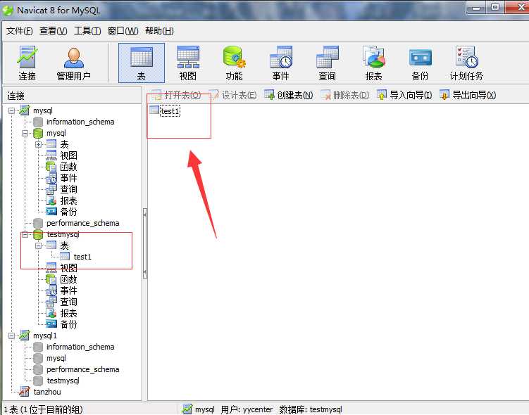This screenshot has width=529, height=415.
Task: Collapse the mysql database node under the mysql connection
Action: pyautogui.click(x=25, y=133)
